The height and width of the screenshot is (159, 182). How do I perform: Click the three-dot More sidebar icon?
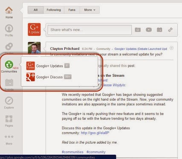pyautogui.click(x=9, y=137)
